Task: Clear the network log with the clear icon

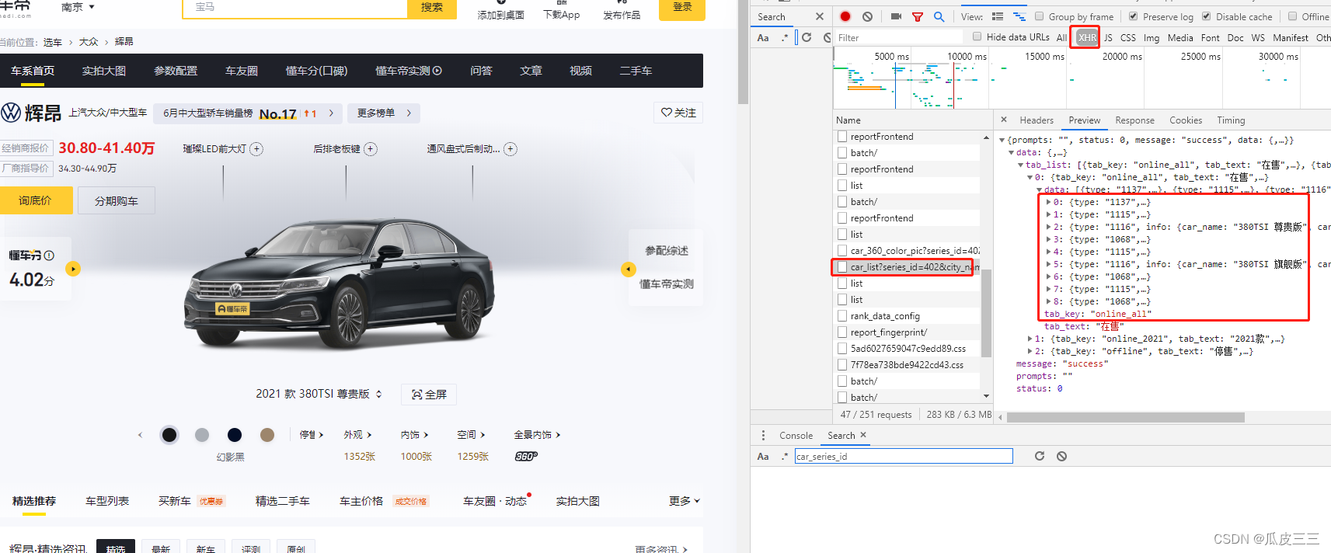Action: (867, 16)
